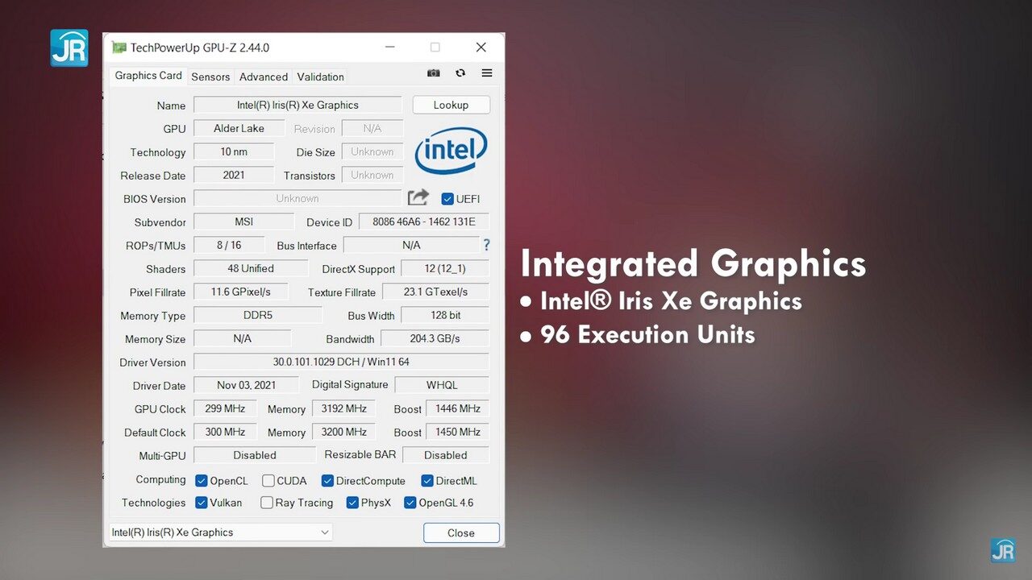Screen dimensions: 1032x580
Task: Click the Driver Version field value
Action: pyautogui.click(x=341, y=362)
